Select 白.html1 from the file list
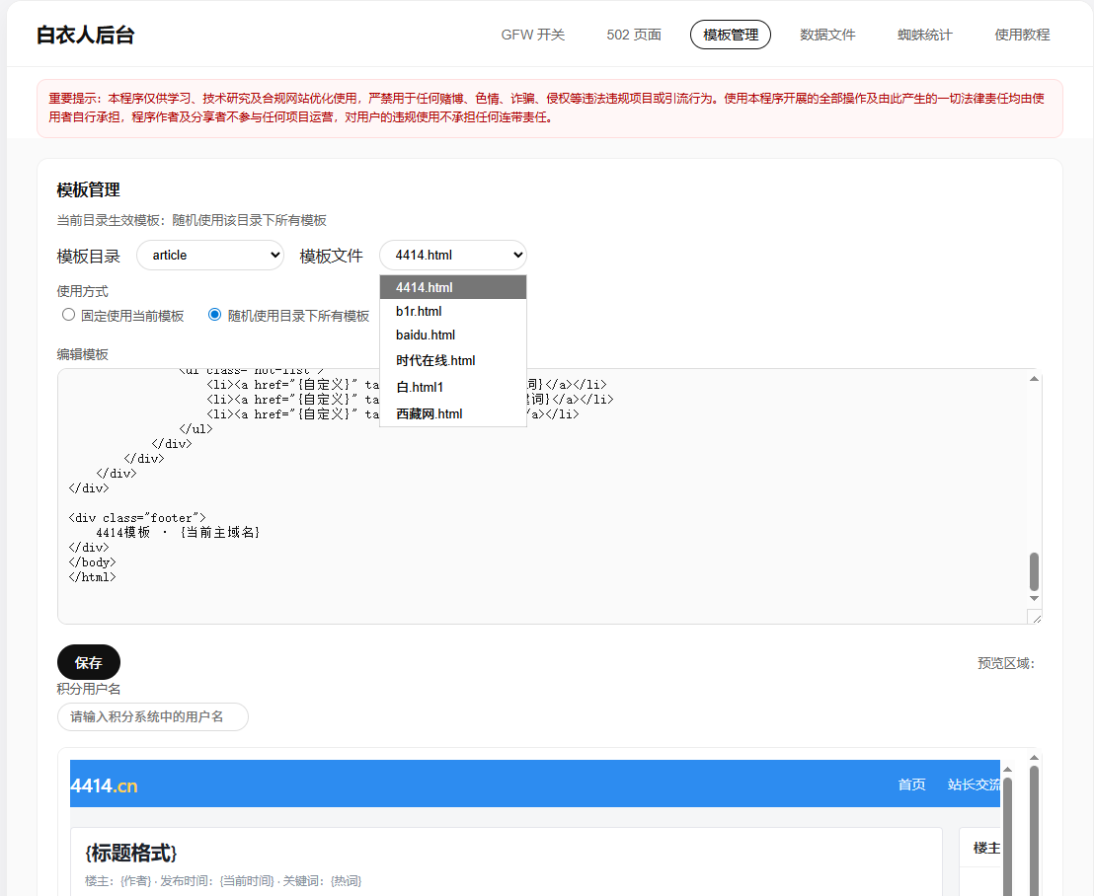Viewport: 1094px width, 896px height. pyautogui.click(x=420, y=388)
